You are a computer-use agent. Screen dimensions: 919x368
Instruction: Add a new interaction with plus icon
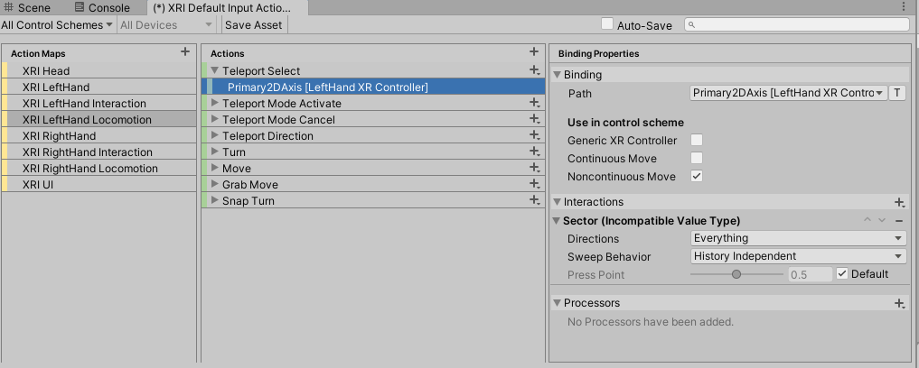pyautogui.click(x=899, y=203)
